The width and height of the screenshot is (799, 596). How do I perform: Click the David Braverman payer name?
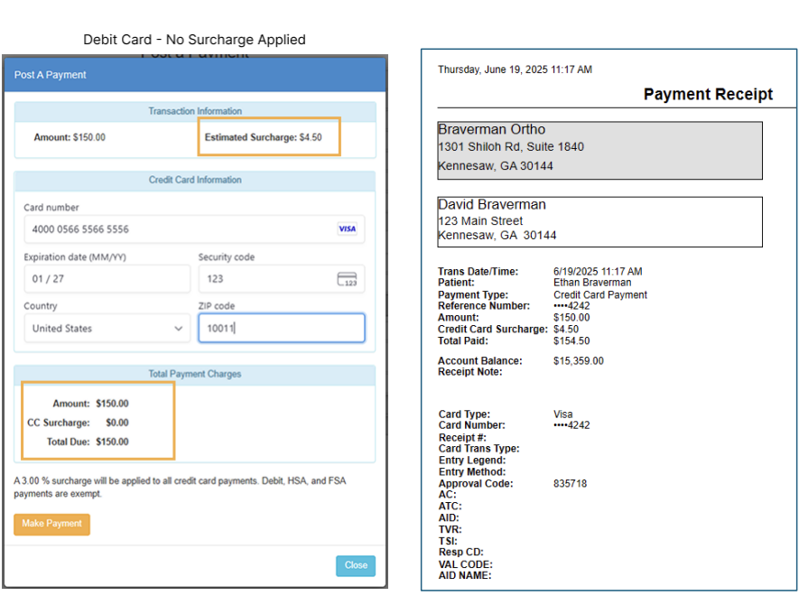[x=492, y=204]
